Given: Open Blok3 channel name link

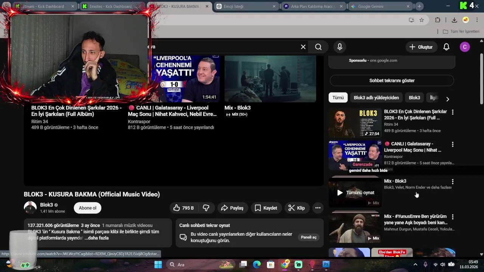Looking at the screenshot, I should (47, 205).
